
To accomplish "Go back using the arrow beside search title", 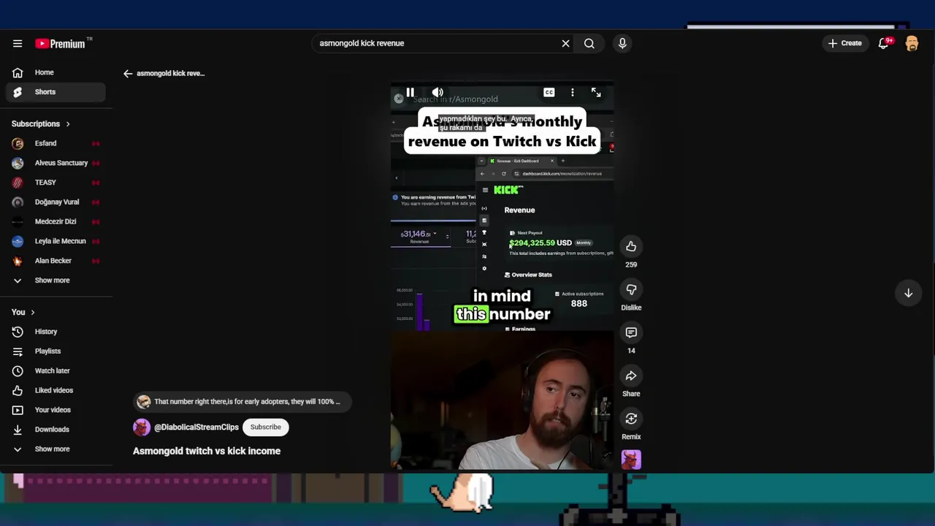I will coord(128,73).
